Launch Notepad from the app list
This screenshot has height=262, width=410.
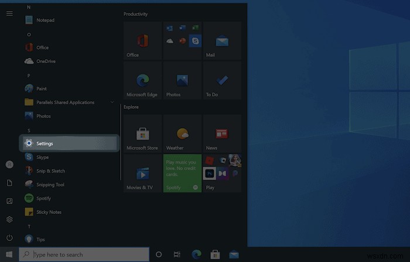[x=45, y=20]
